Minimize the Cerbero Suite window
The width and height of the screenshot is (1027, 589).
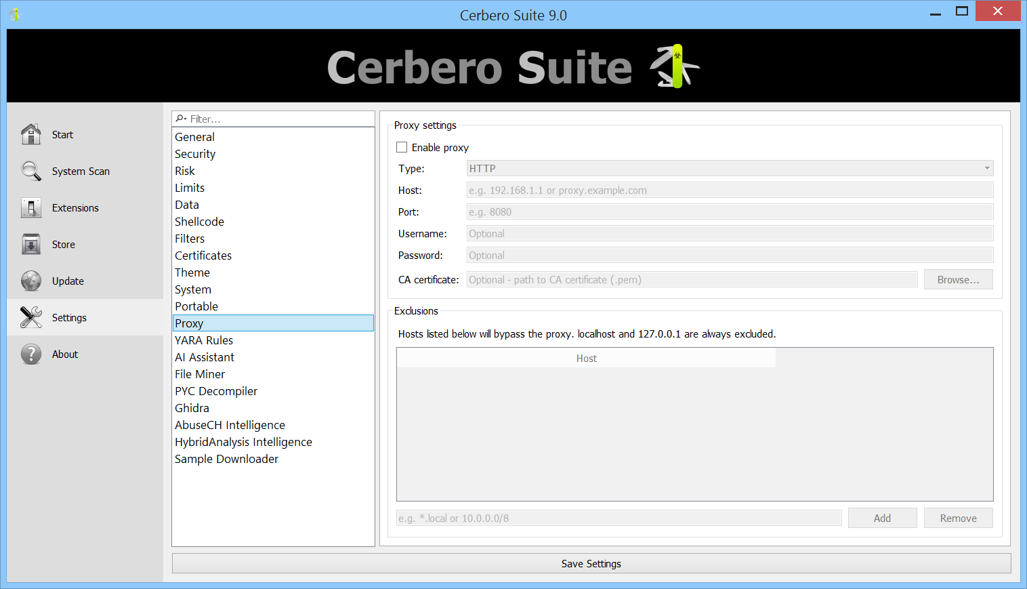click(936, 12)
